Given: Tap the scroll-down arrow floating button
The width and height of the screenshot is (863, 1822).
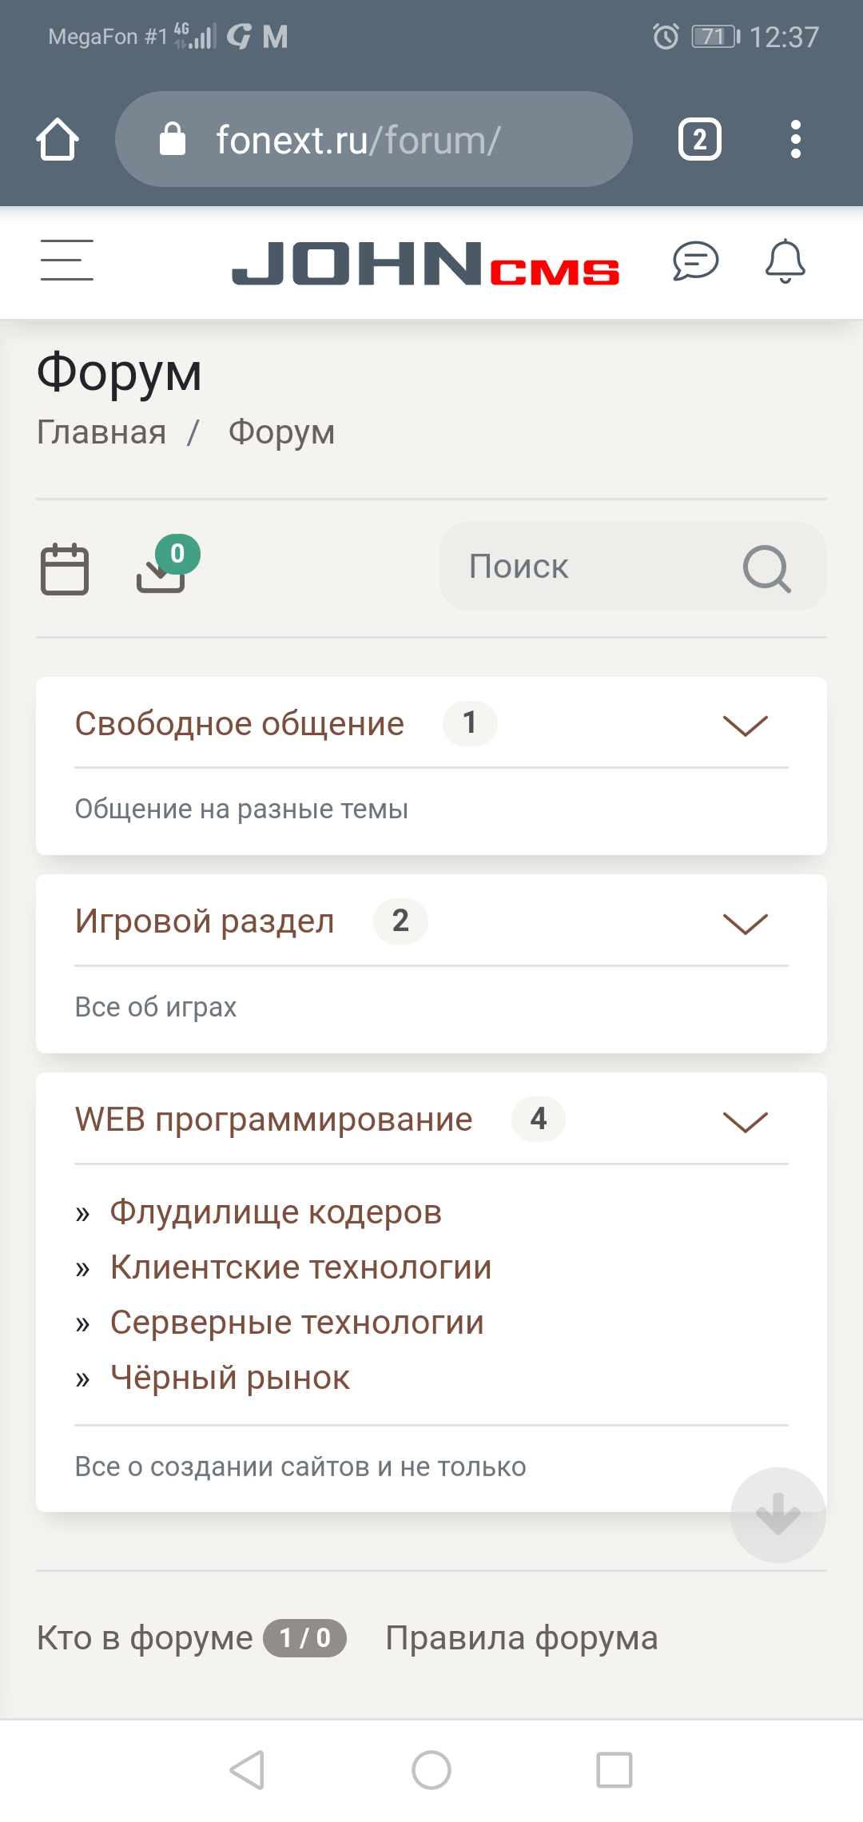Looking at the screenshot, I should [x=777, y=1514].
